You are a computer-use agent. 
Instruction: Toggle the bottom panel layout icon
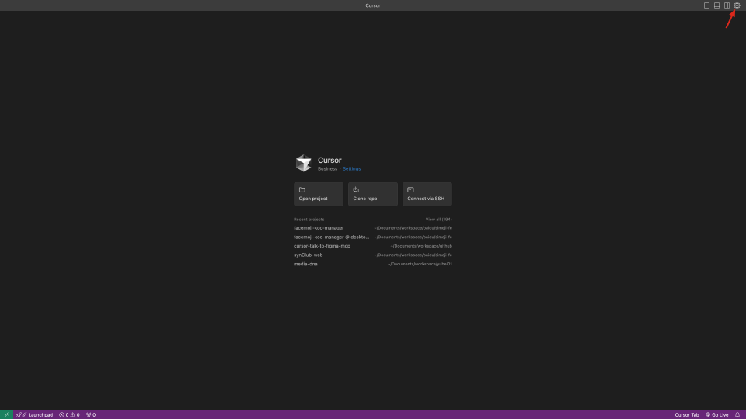pyautogui.click(x=716, y=5)
